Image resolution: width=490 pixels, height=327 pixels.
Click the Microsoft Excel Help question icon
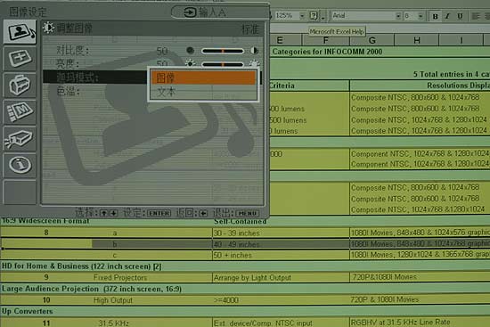[x=314, y=15]
